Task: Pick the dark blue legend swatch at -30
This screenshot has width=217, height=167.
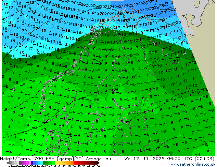Action: point(32,163)
